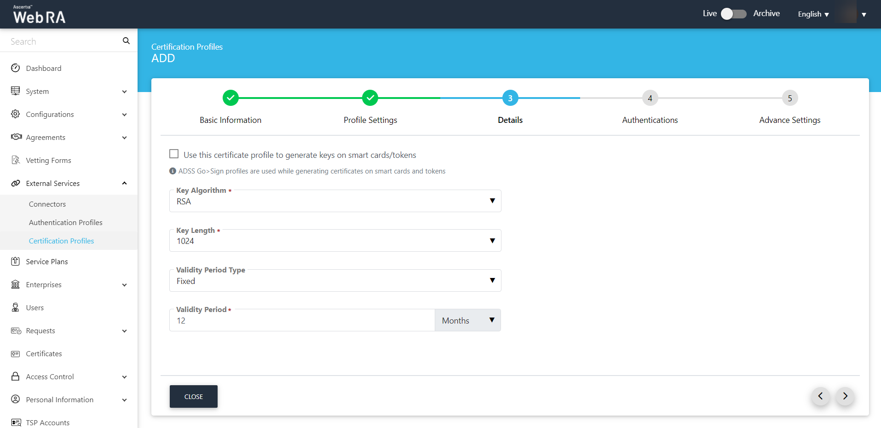Click the Users icon in sidebar
The image size is (881, 428).
pos(16,307)
